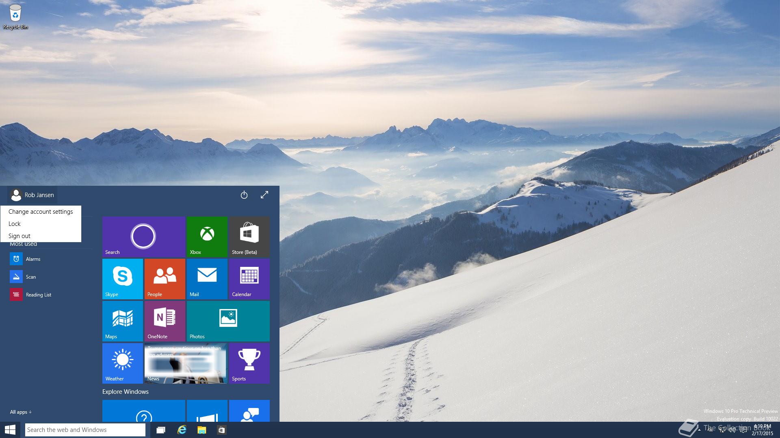Open the Recycle Bin desktop icon
Image resolution: width=780 pixels, height=438 pixels.
click(x=15, y=17)
